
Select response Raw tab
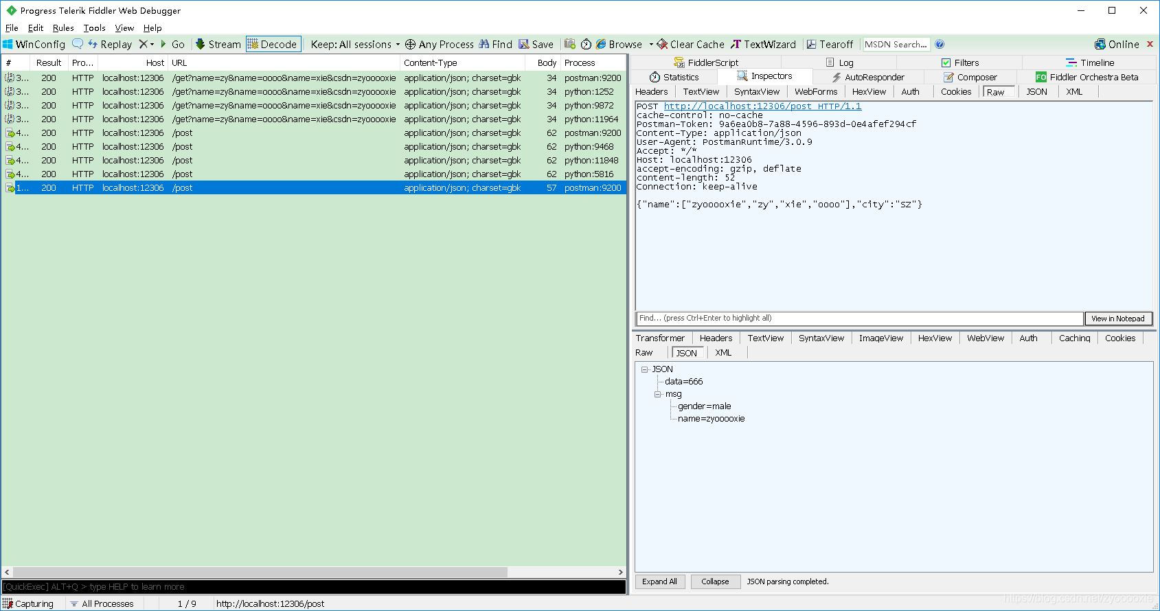(644, 353)
